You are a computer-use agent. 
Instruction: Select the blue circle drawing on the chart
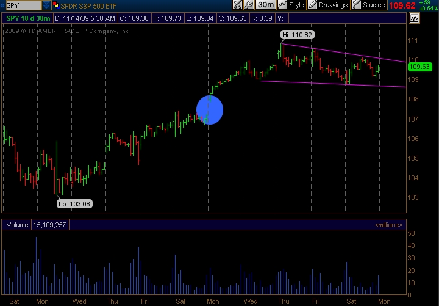click(x=210, y=110)
